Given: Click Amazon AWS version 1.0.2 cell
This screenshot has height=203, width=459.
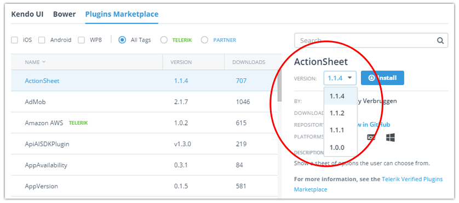Looking at the screenshot, I should click(181, 123).
